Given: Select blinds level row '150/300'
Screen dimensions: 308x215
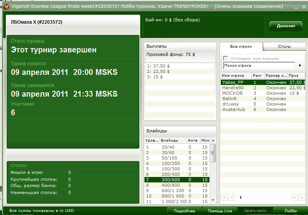Looking at the screenshot, I should click(x=177, y=169).
